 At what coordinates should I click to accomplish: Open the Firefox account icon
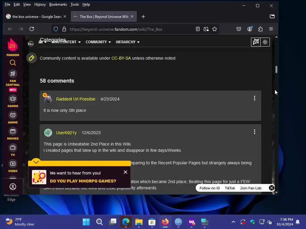[x=250, y=29]
